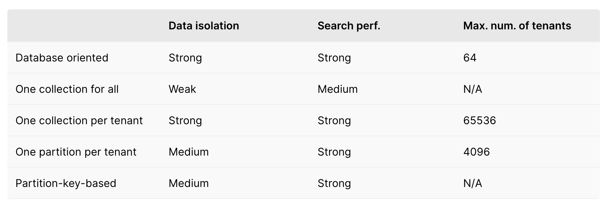Click search perf. "Strong" for Partition-key-based
This screenshot has height=215, width=612.
334,183
